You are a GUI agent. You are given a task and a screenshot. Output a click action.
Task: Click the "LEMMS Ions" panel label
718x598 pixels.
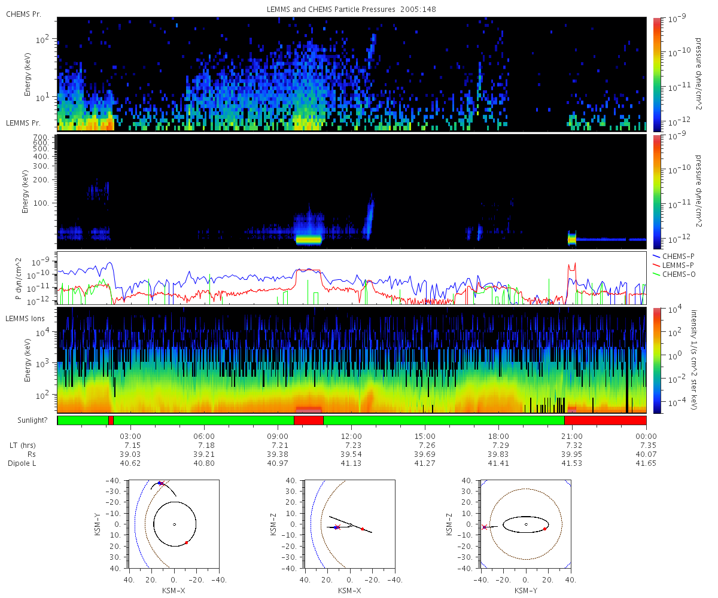coord(26,319)
